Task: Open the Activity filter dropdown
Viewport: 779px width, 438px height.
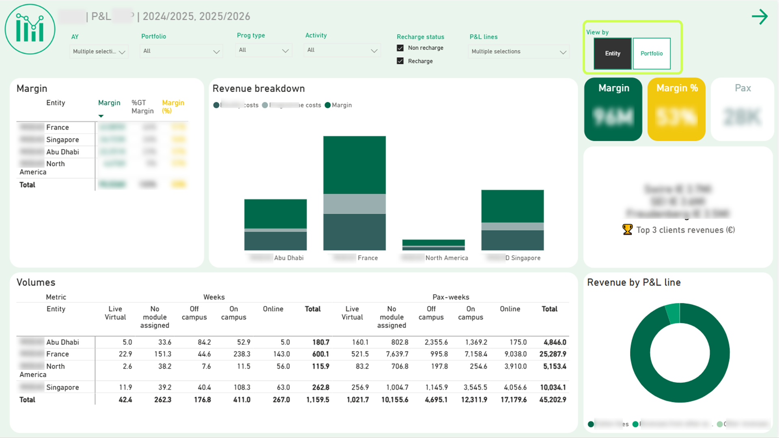Action: [x=342, y=50]
